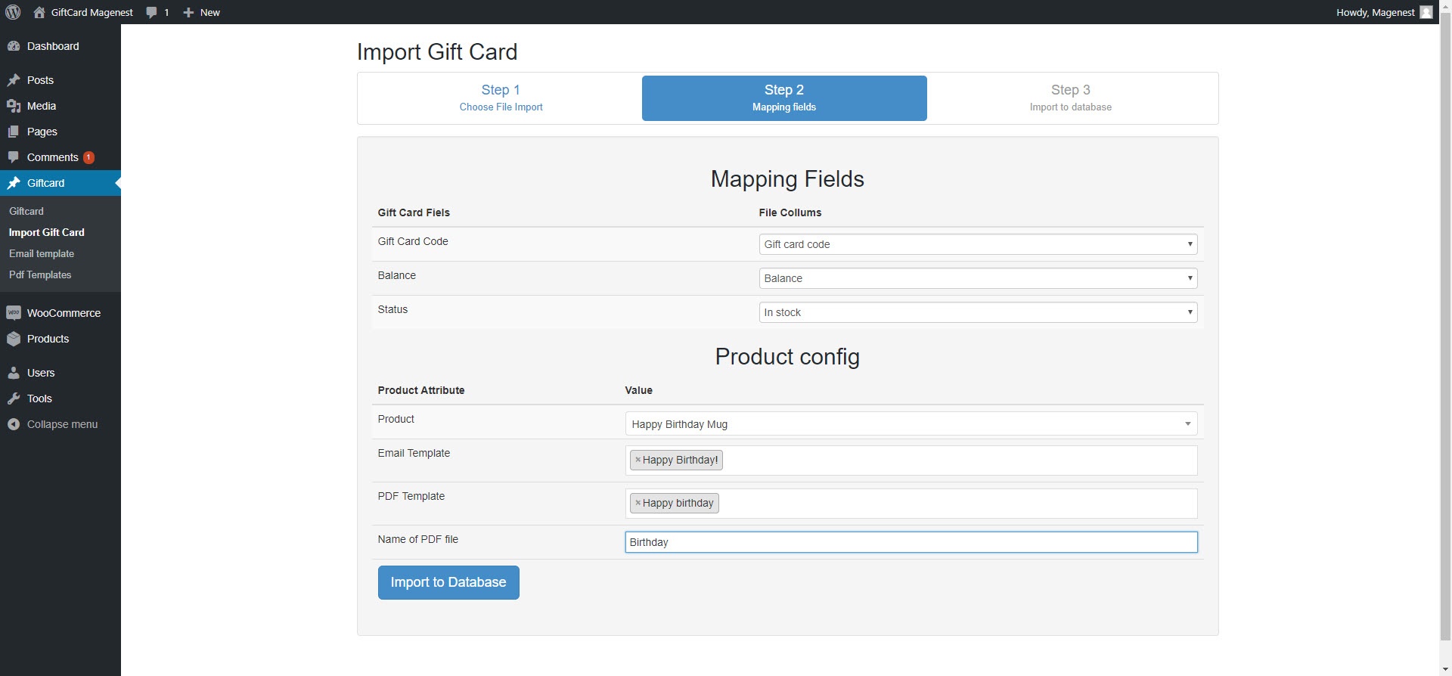Image resolution: width=1452 pixels, height=676 pixels.
Task: Click the Dashboard gauge icon in sidebar
Action: click(x=14, y=46)
